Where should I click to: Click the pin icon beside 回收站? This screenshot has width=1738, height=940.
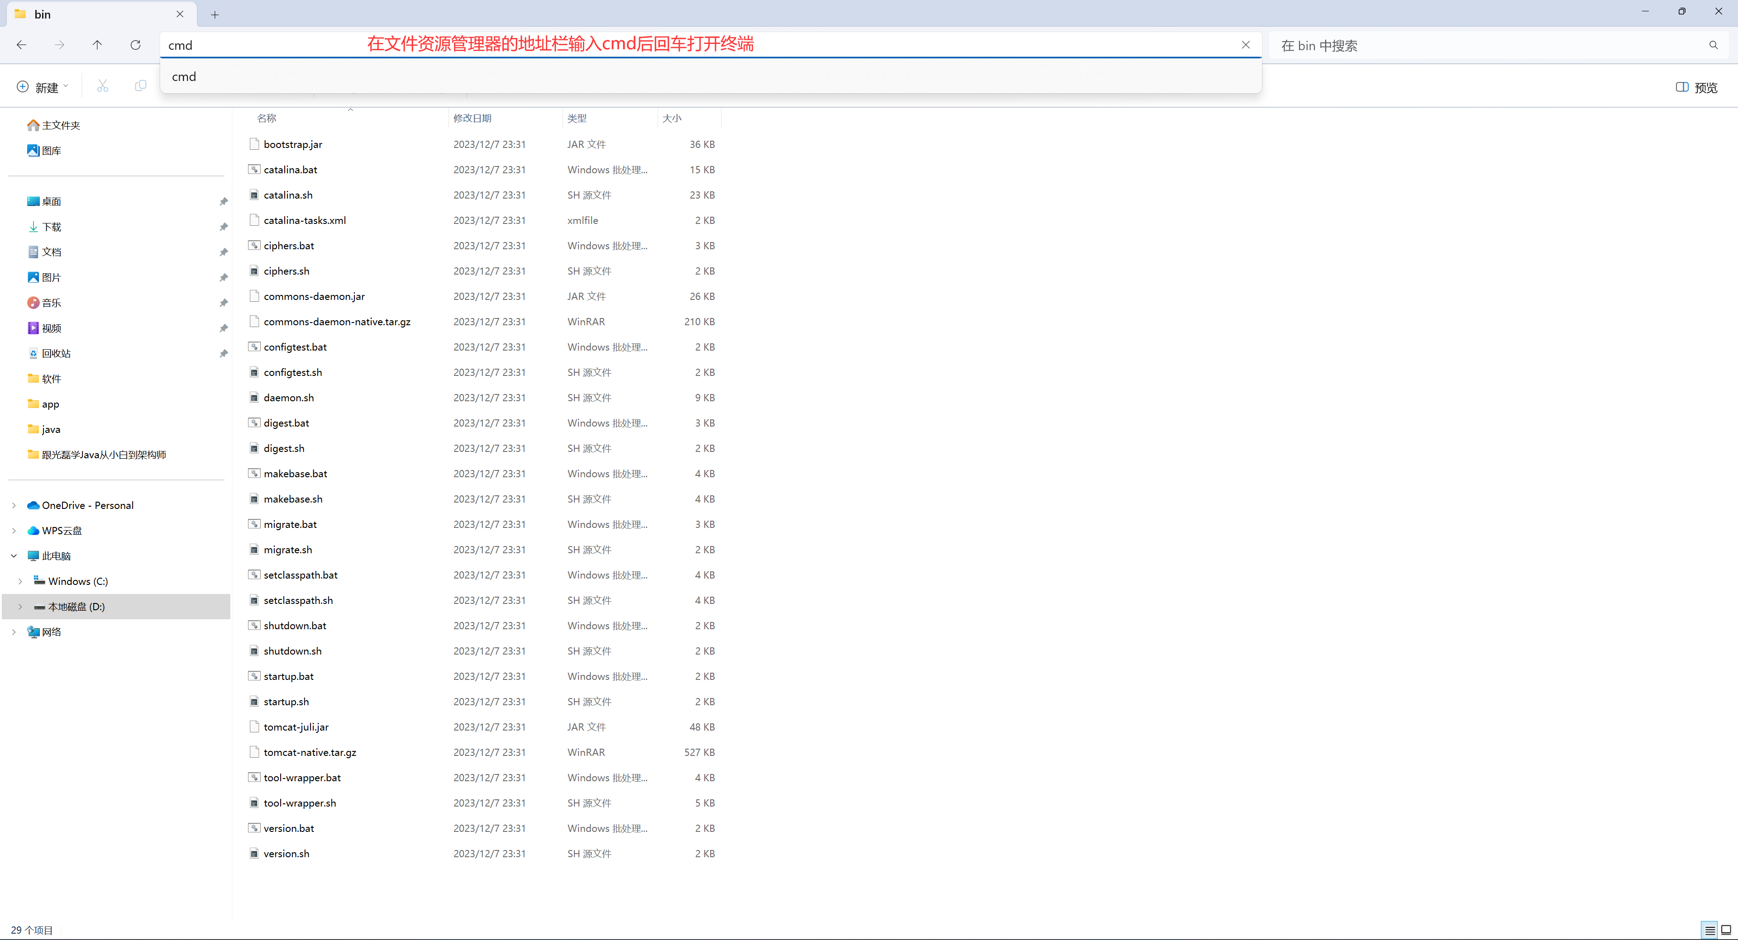click(223, 353)
